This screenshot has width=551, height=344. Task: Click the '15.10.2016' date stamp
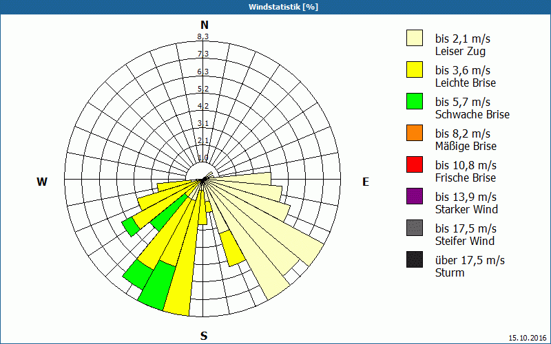coord(528,338)
